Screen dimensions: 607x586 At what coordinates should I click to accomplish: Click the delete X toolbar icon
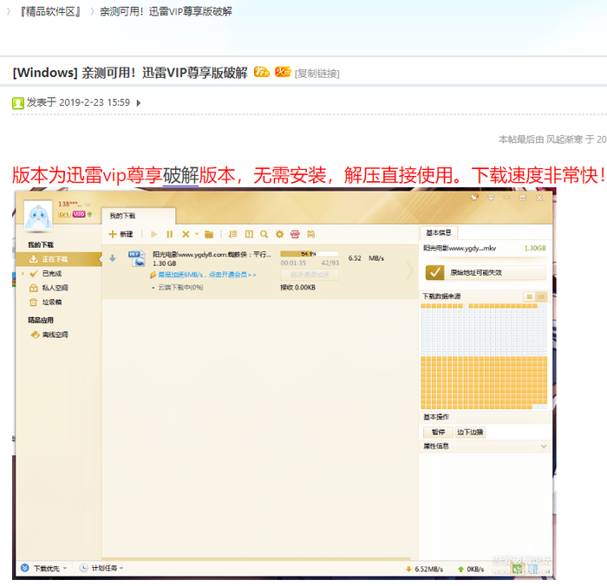pos(186,234)
